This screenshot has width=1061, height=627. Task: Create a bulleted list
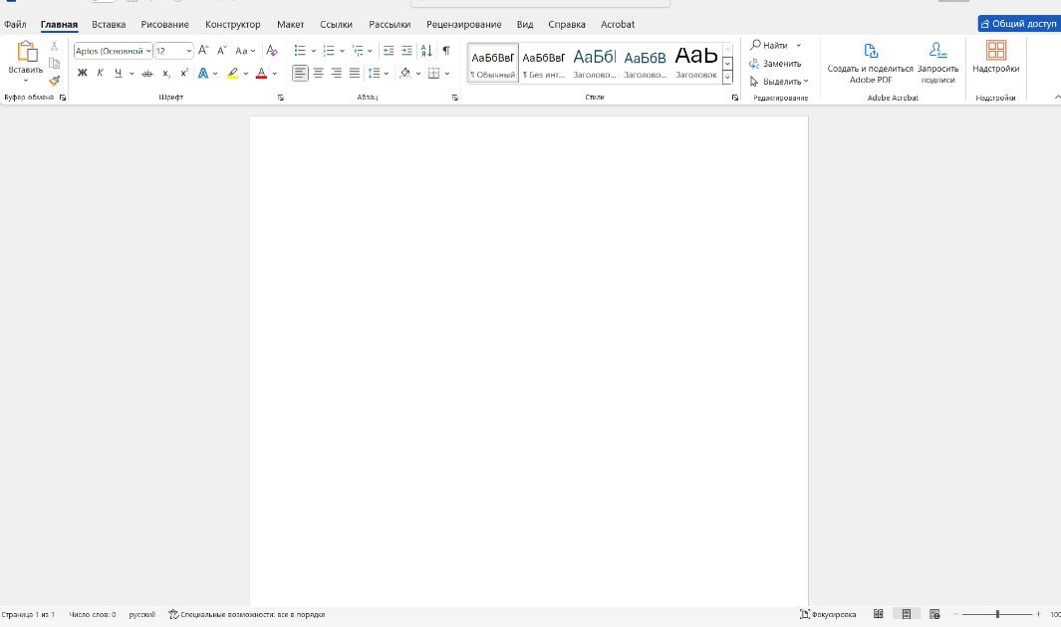pos(299,51)
